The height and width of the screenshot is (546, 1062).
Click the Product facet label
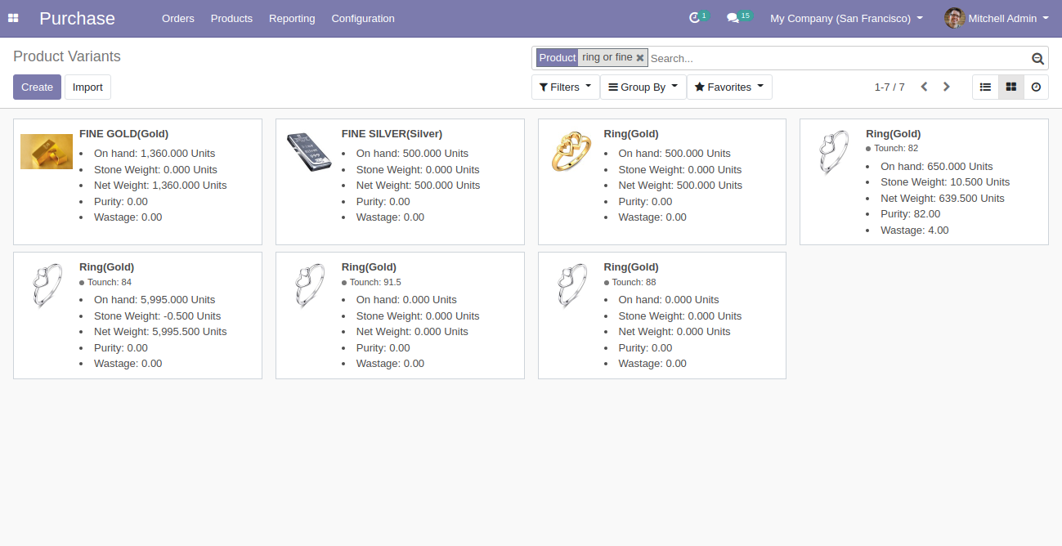[x=558, y=58]
